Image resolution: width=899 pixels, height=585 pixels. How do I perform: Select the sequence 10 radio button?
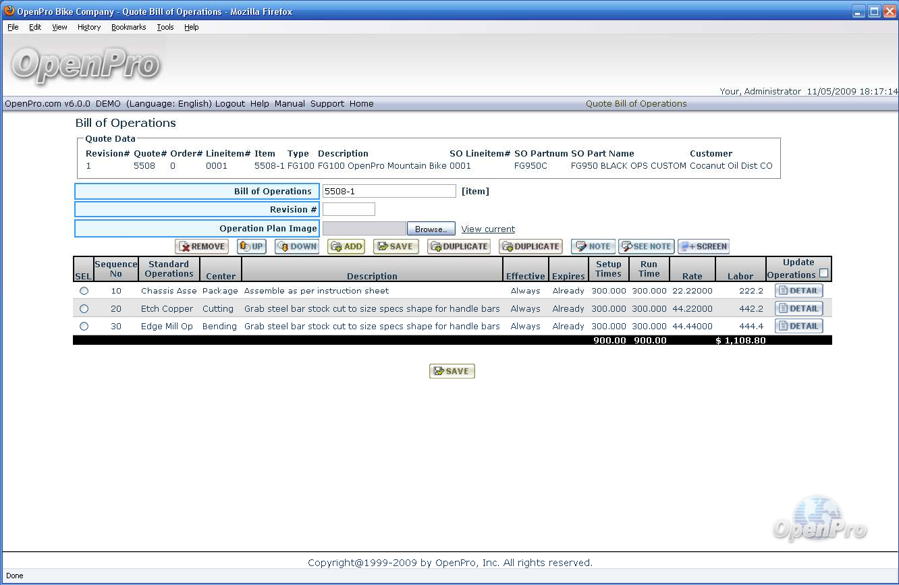click(84, 291)
